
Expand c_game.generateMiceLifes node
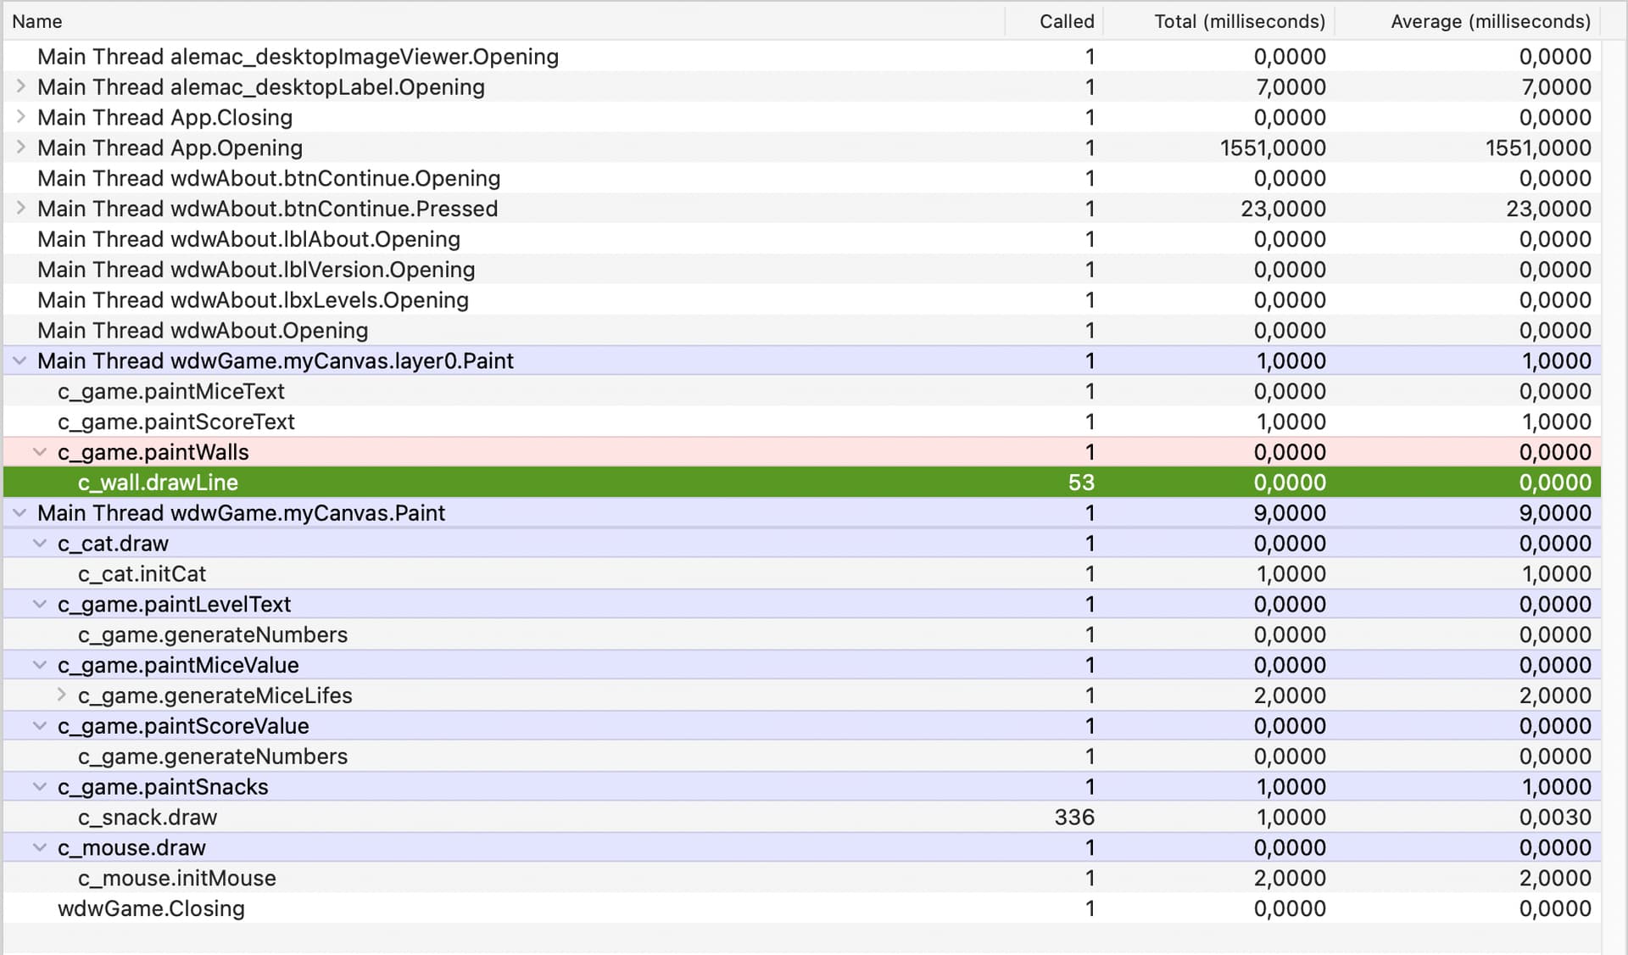pyautogui.click(x=61, y=695)
